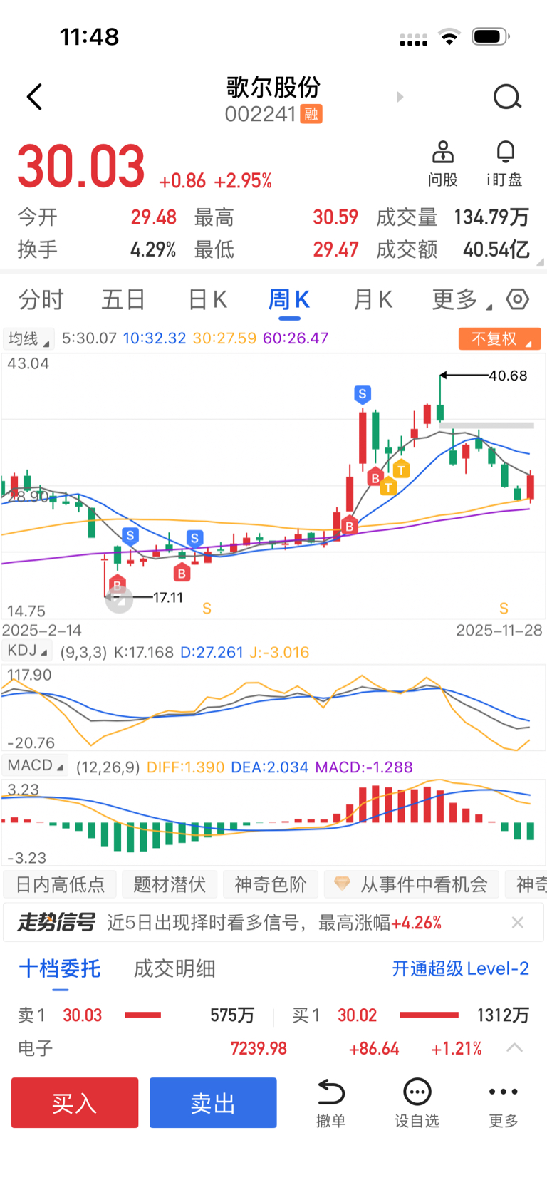This screenshot has width=547, height=1185.
Task: Tap the red 买入 buy button
Action: tap(75, 1103)
